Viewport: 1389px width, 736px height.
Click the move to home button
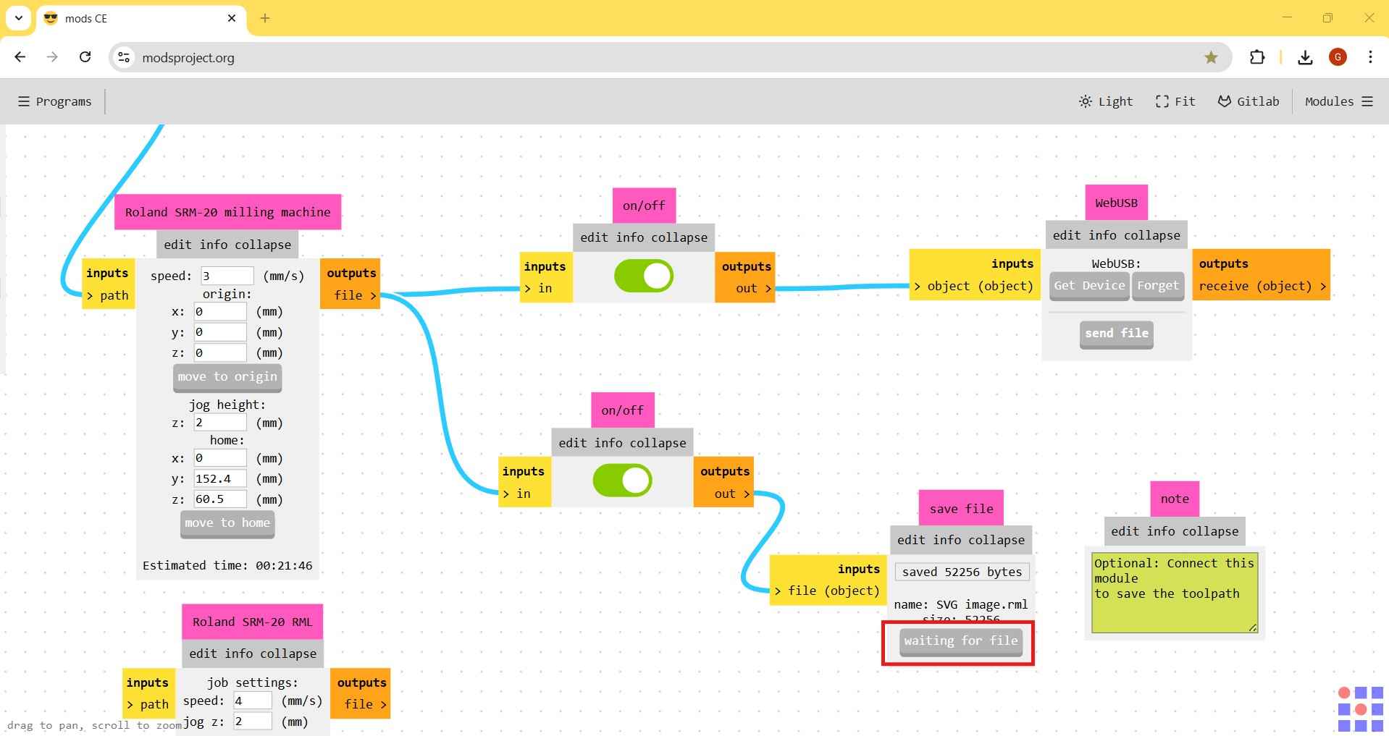[227, 523]
